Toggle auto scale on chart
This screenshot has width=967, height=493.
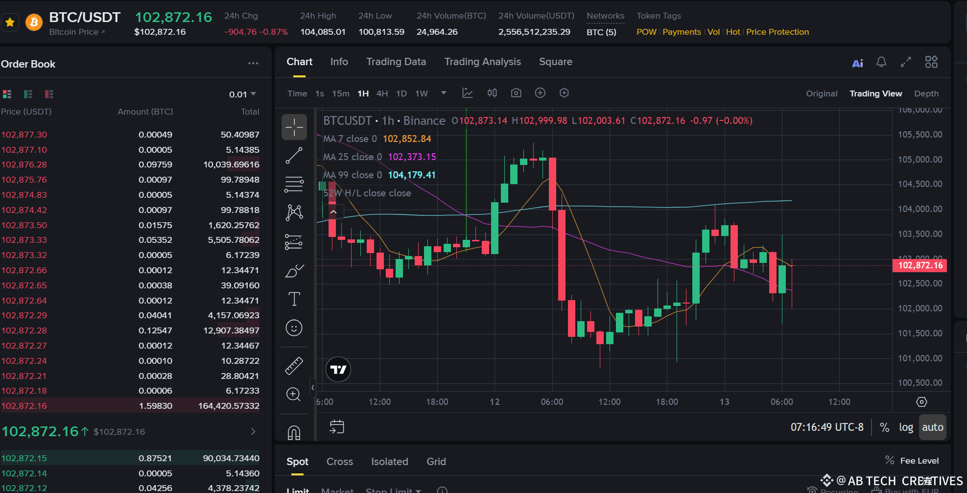click(x=933, y=427)
